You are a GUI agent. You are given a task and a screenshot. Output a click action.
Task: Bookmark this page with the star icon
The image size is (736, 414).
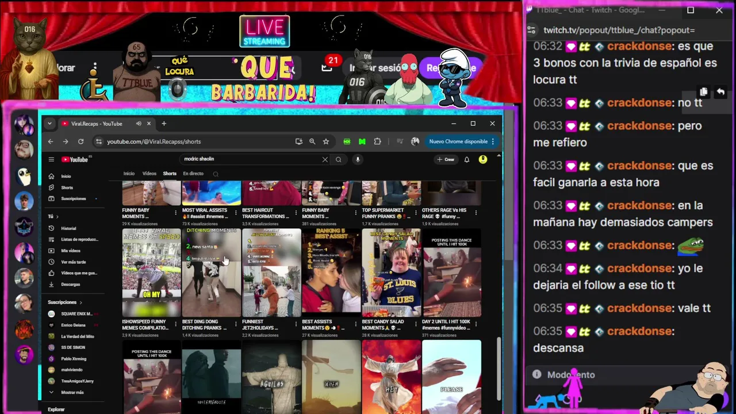click(x=326, y=141)
